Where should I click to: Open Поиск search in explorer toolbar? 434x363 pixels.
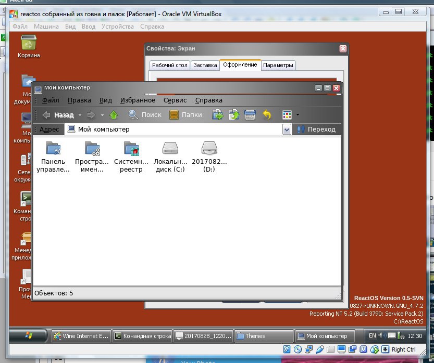pos(145,114)
